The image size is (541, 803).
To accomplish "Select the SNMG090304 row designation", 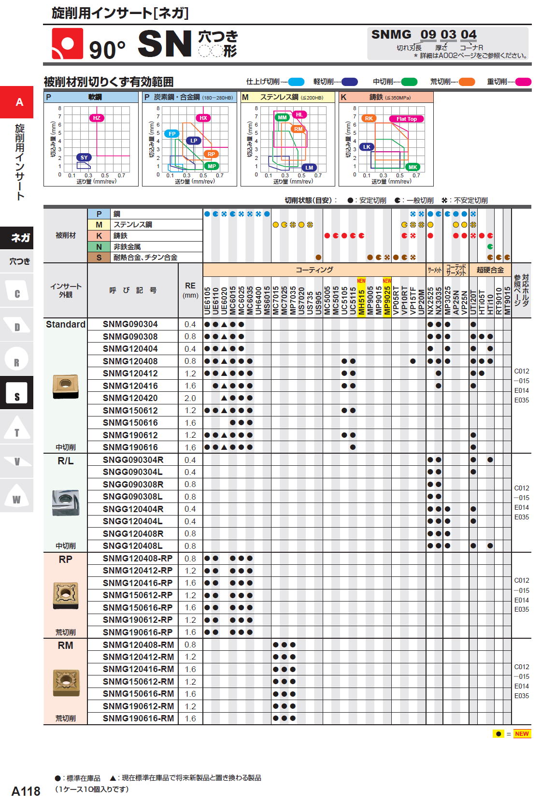I will 130,324.
